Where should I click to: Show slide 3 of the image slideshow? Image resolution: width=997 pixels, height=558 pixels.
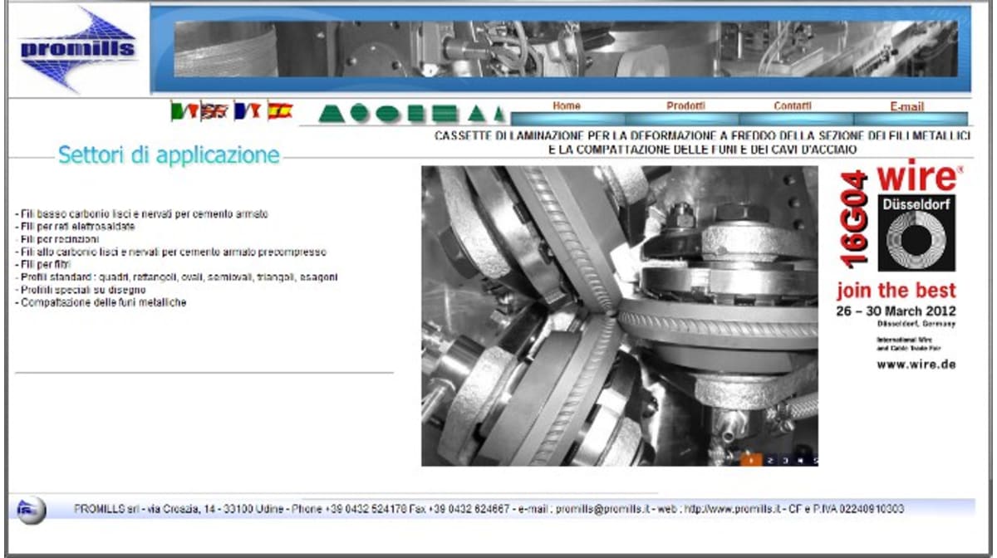pos(785,459)
